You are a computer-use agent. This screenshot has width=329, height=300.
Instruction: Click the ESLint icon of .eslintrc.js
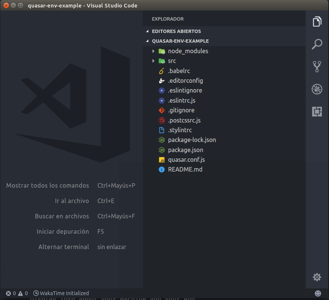click(162, 101)
